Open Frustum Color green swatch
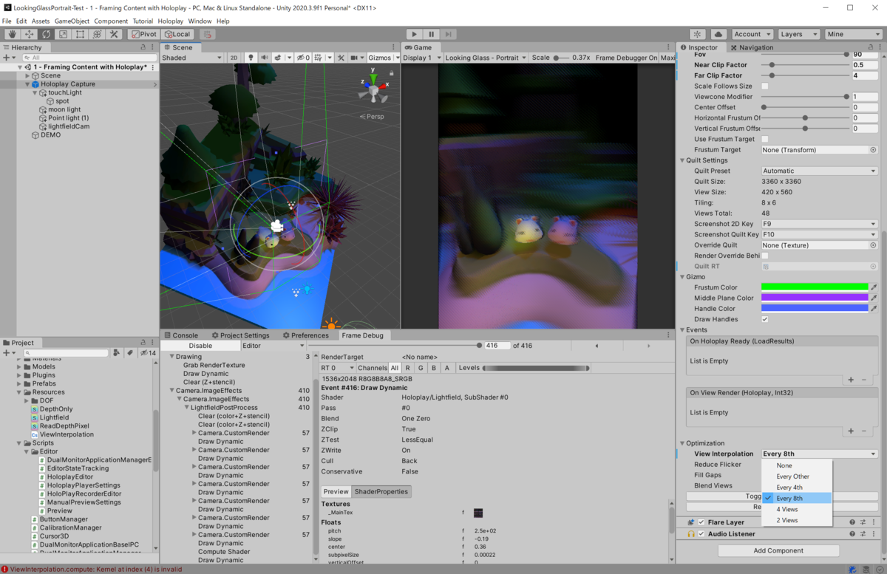Screen dimensions: 887x574 pyautogui.click(x=815, y=287)
